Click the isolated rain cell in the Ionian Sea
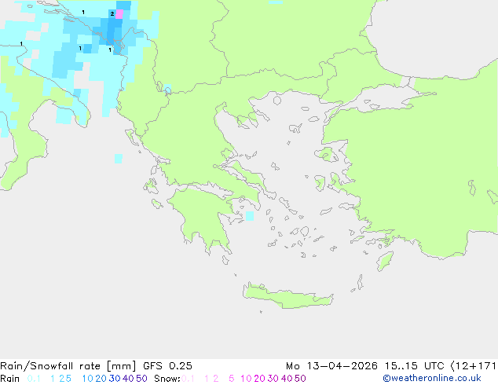Image resolution: width=498 pixels, height=385 pixels. [119, 159]
